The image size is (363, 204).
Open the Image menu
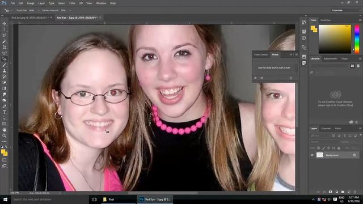point(31,3)
